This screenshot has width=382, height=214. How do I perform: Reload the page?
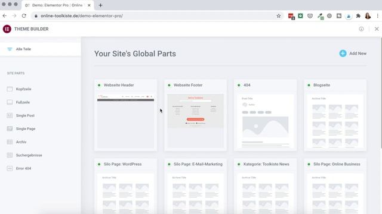point(24,16)
